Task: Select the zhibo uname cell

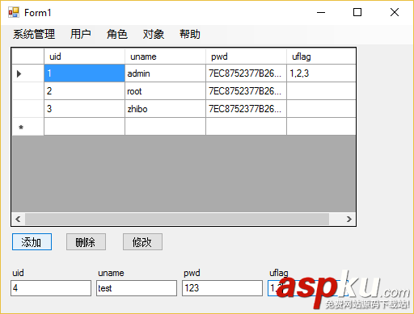Action: 165,109
